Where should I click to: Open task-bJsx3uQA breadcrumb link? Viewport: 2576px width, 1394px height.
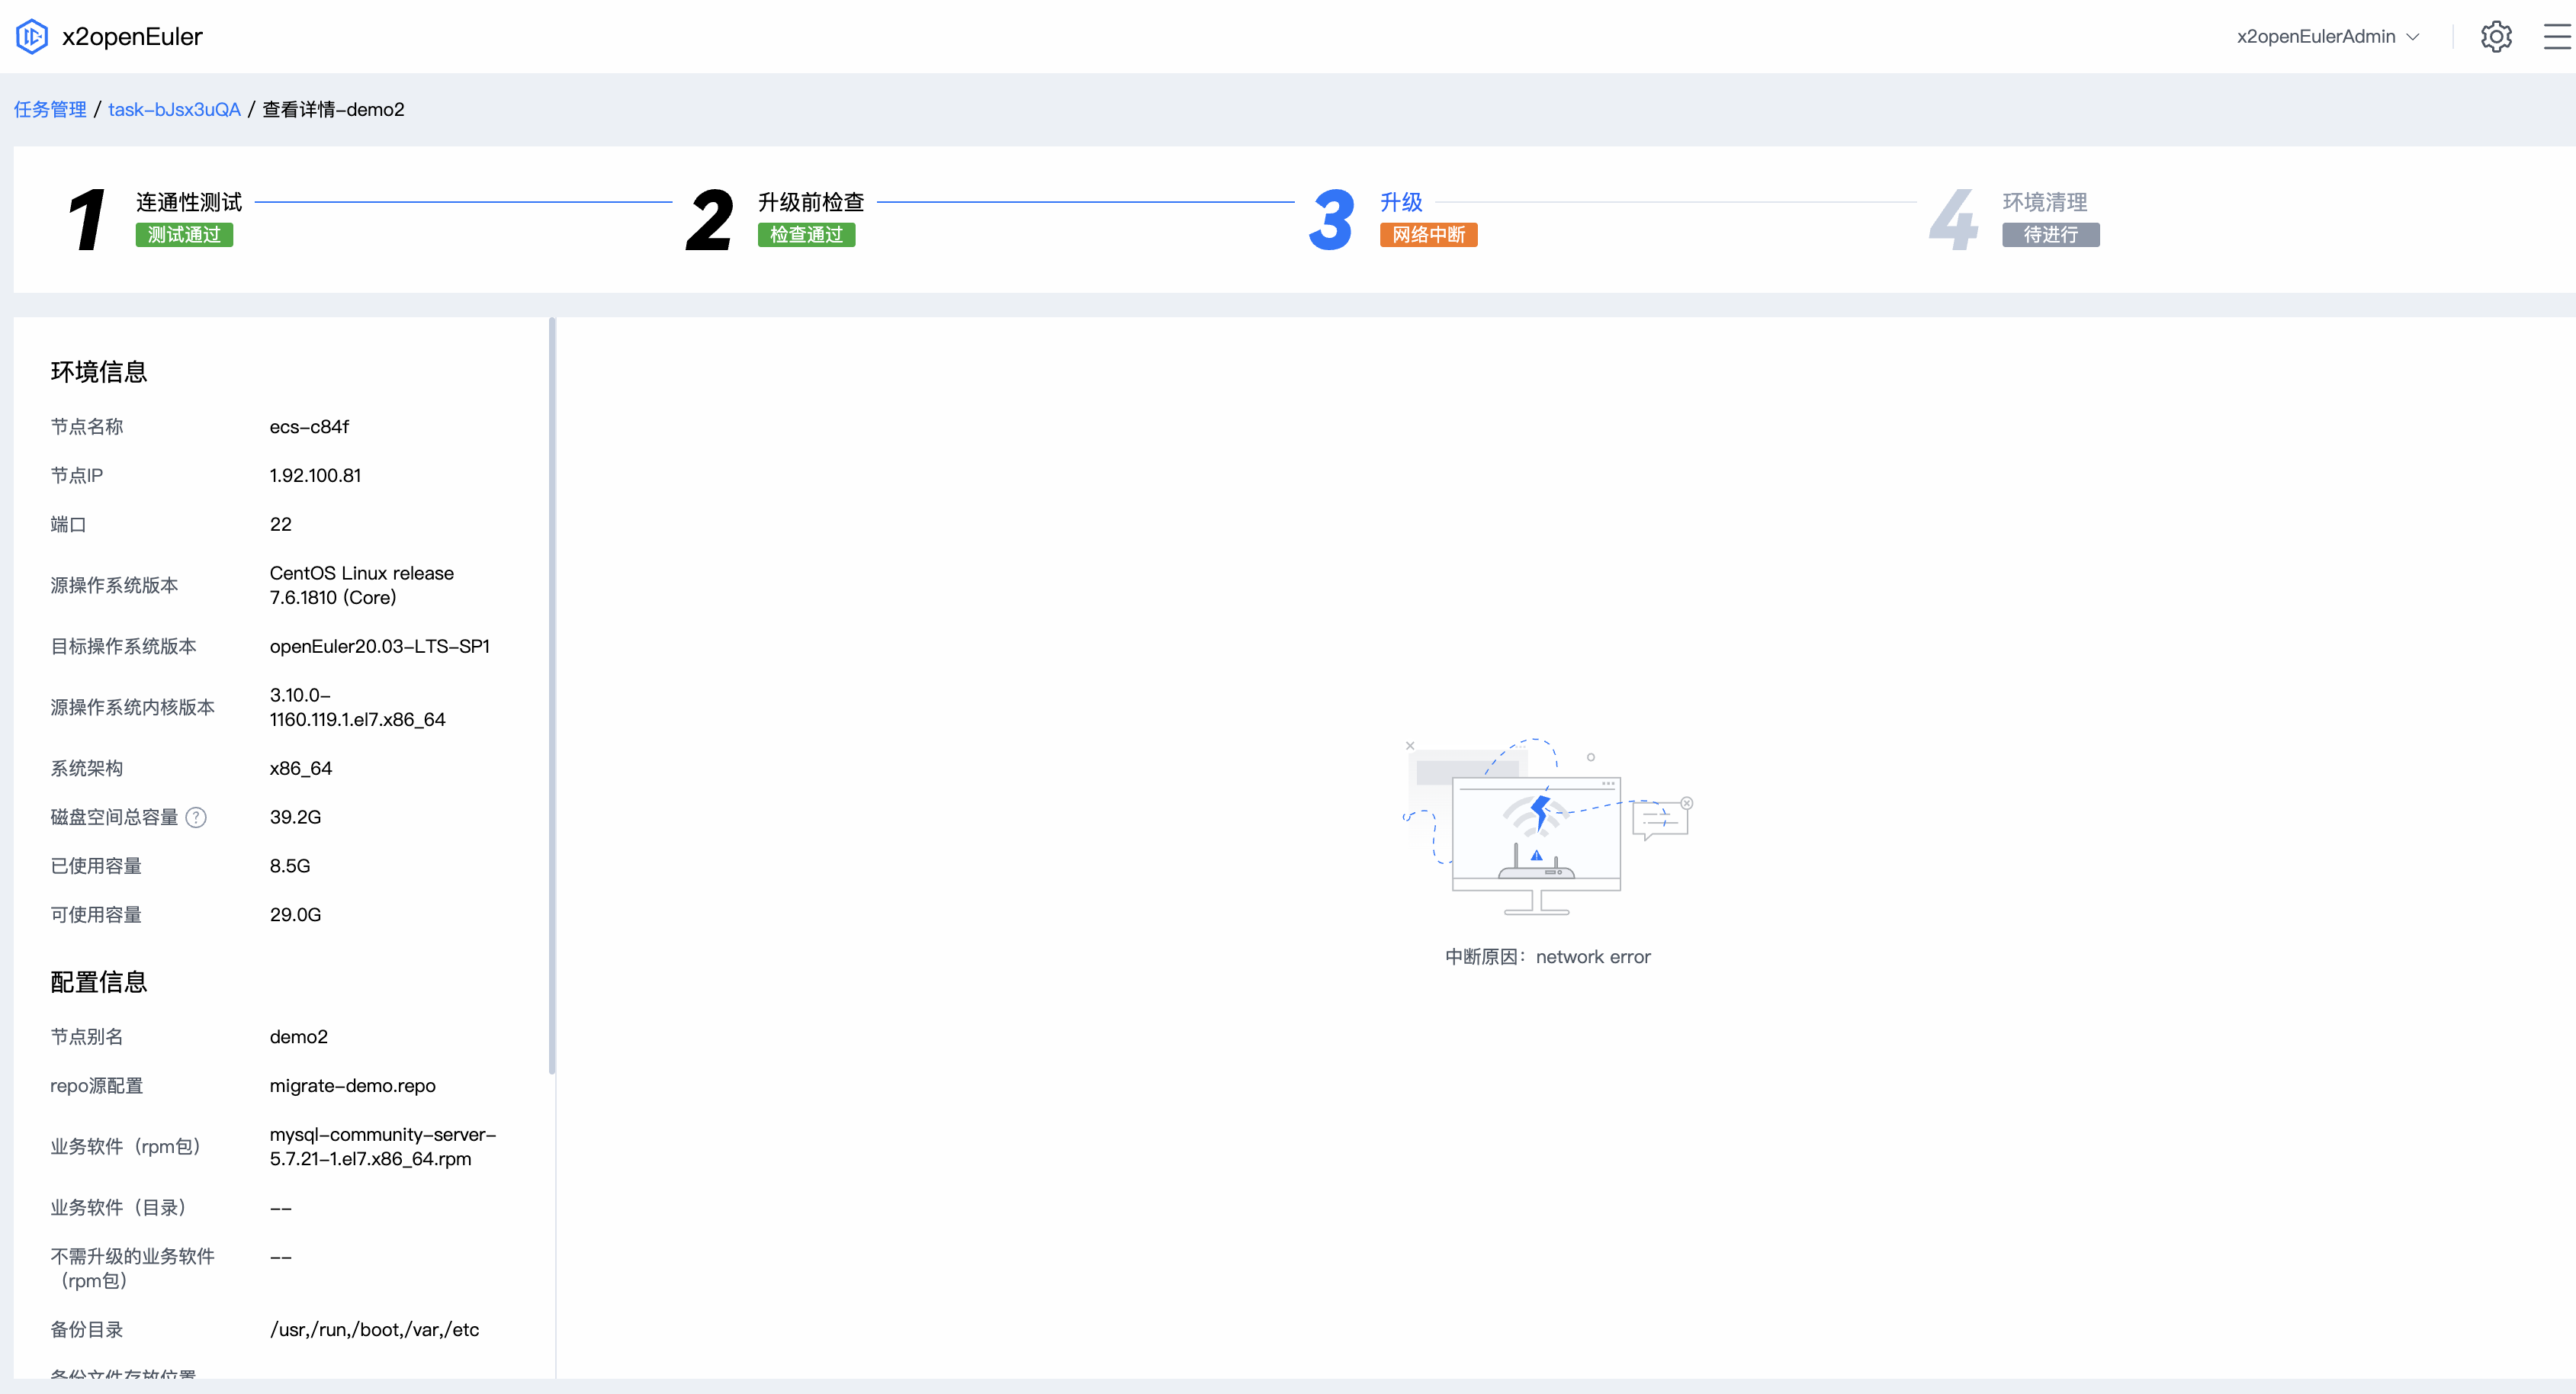pyautogui.click(x=174, y=109)
